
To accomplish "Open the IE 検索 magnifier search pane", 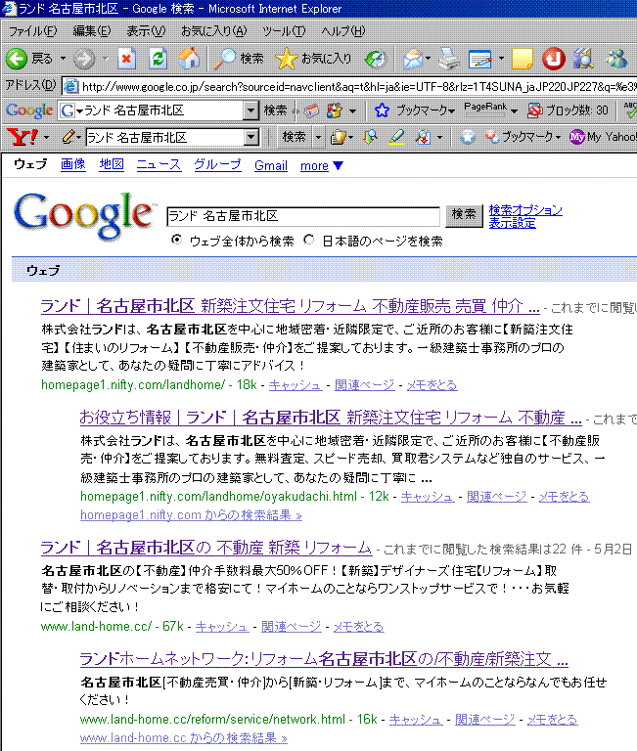I will 238,59.
